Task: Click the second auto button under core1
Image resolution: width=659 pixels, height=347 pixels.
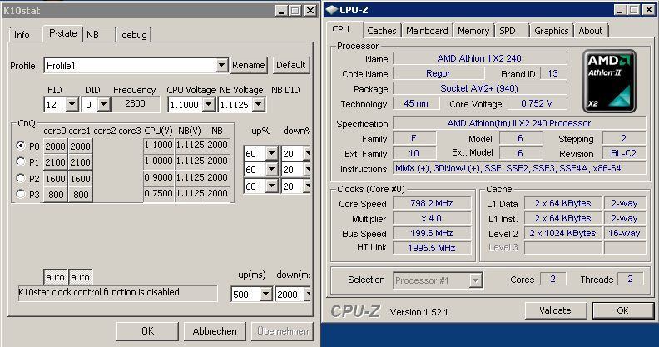Action: [x=80, y=277]
